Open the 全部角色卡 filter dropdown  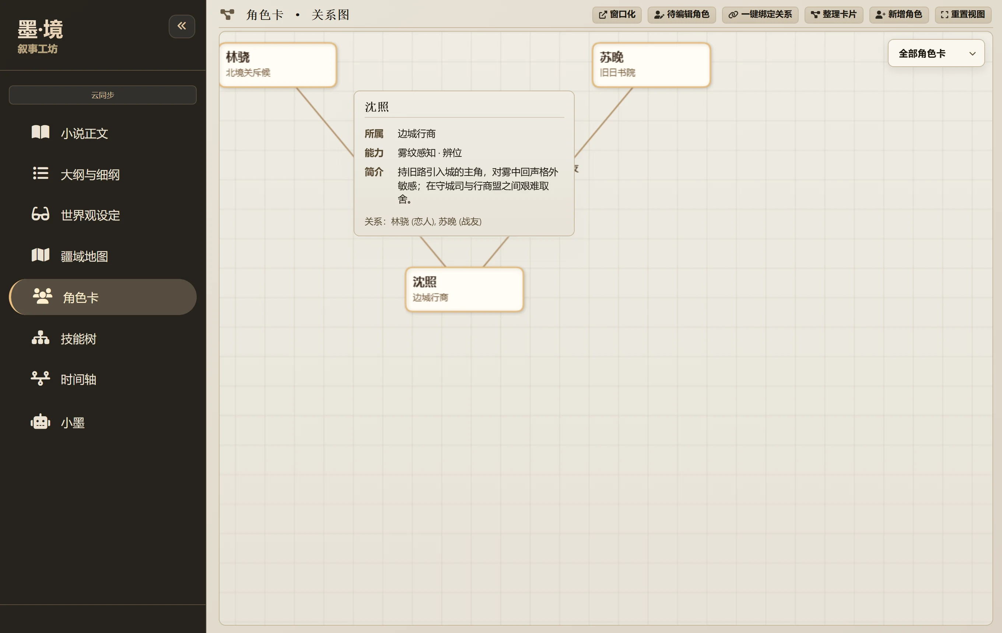[x=936, y=53]
